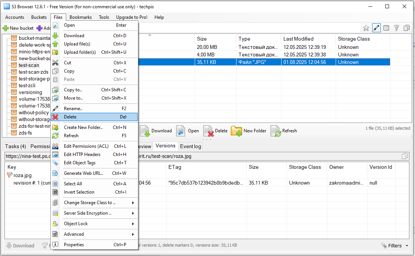Image resolution: width=415 pixels, height=256 pixels.
Task: Click the sort arrow above the file list
Action: (150, 35)
